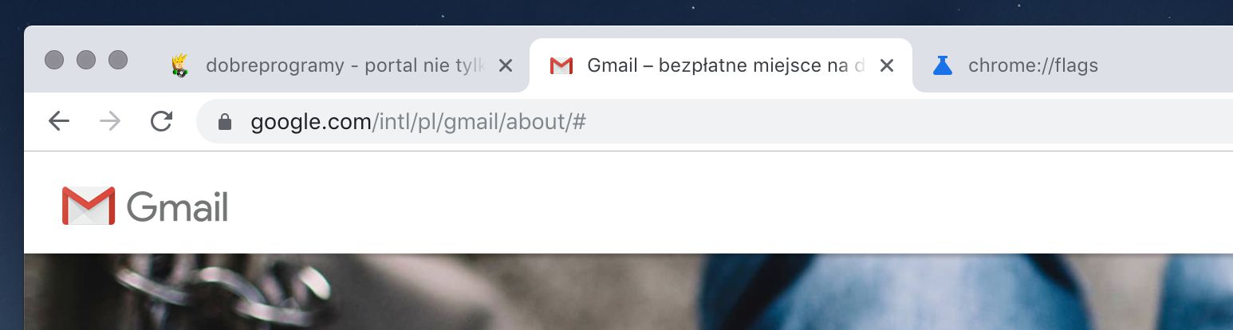Click the hero banner photo below the Gmail header
The height and width of the screenshot is (330, 1233).
(x=628, y=292)
